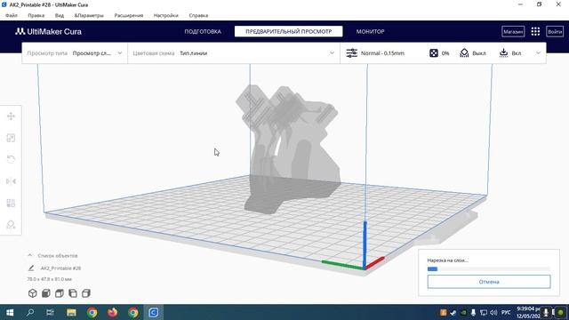Click the NVIDIA tray icon
This screenshot has height=320, width=569.
(463, 312)
